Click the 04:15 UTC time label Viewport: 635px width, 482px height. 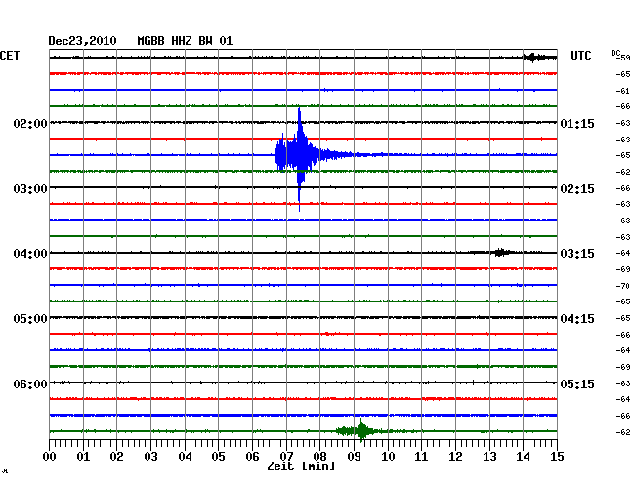577,319
